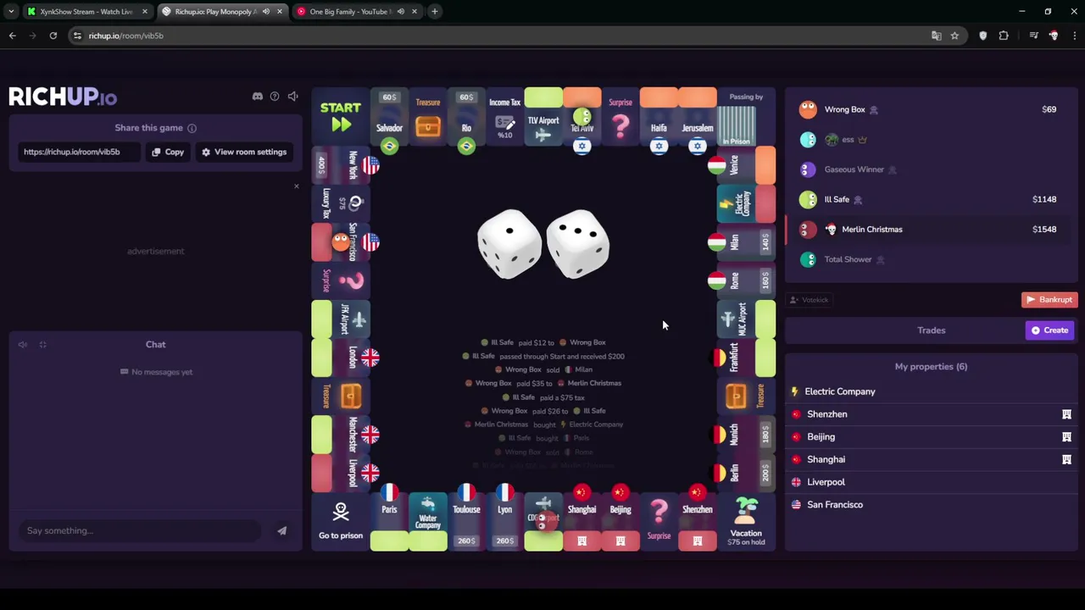
Task: Create a new trade
Action: [x=1050, y=330]
